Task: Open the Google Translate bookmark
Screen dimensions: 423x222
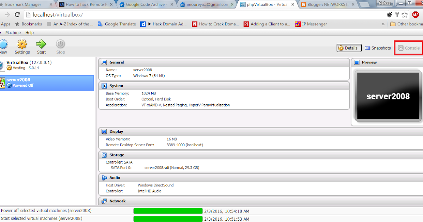Action: tap(117, 24)
